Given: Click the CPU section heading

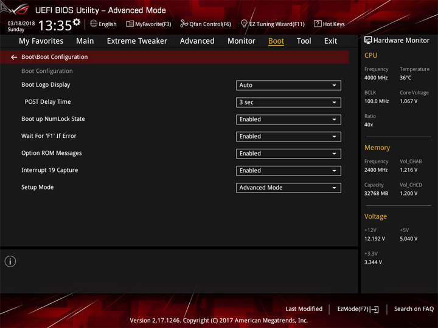Looking at the screenshot, I should coord(370,55).
